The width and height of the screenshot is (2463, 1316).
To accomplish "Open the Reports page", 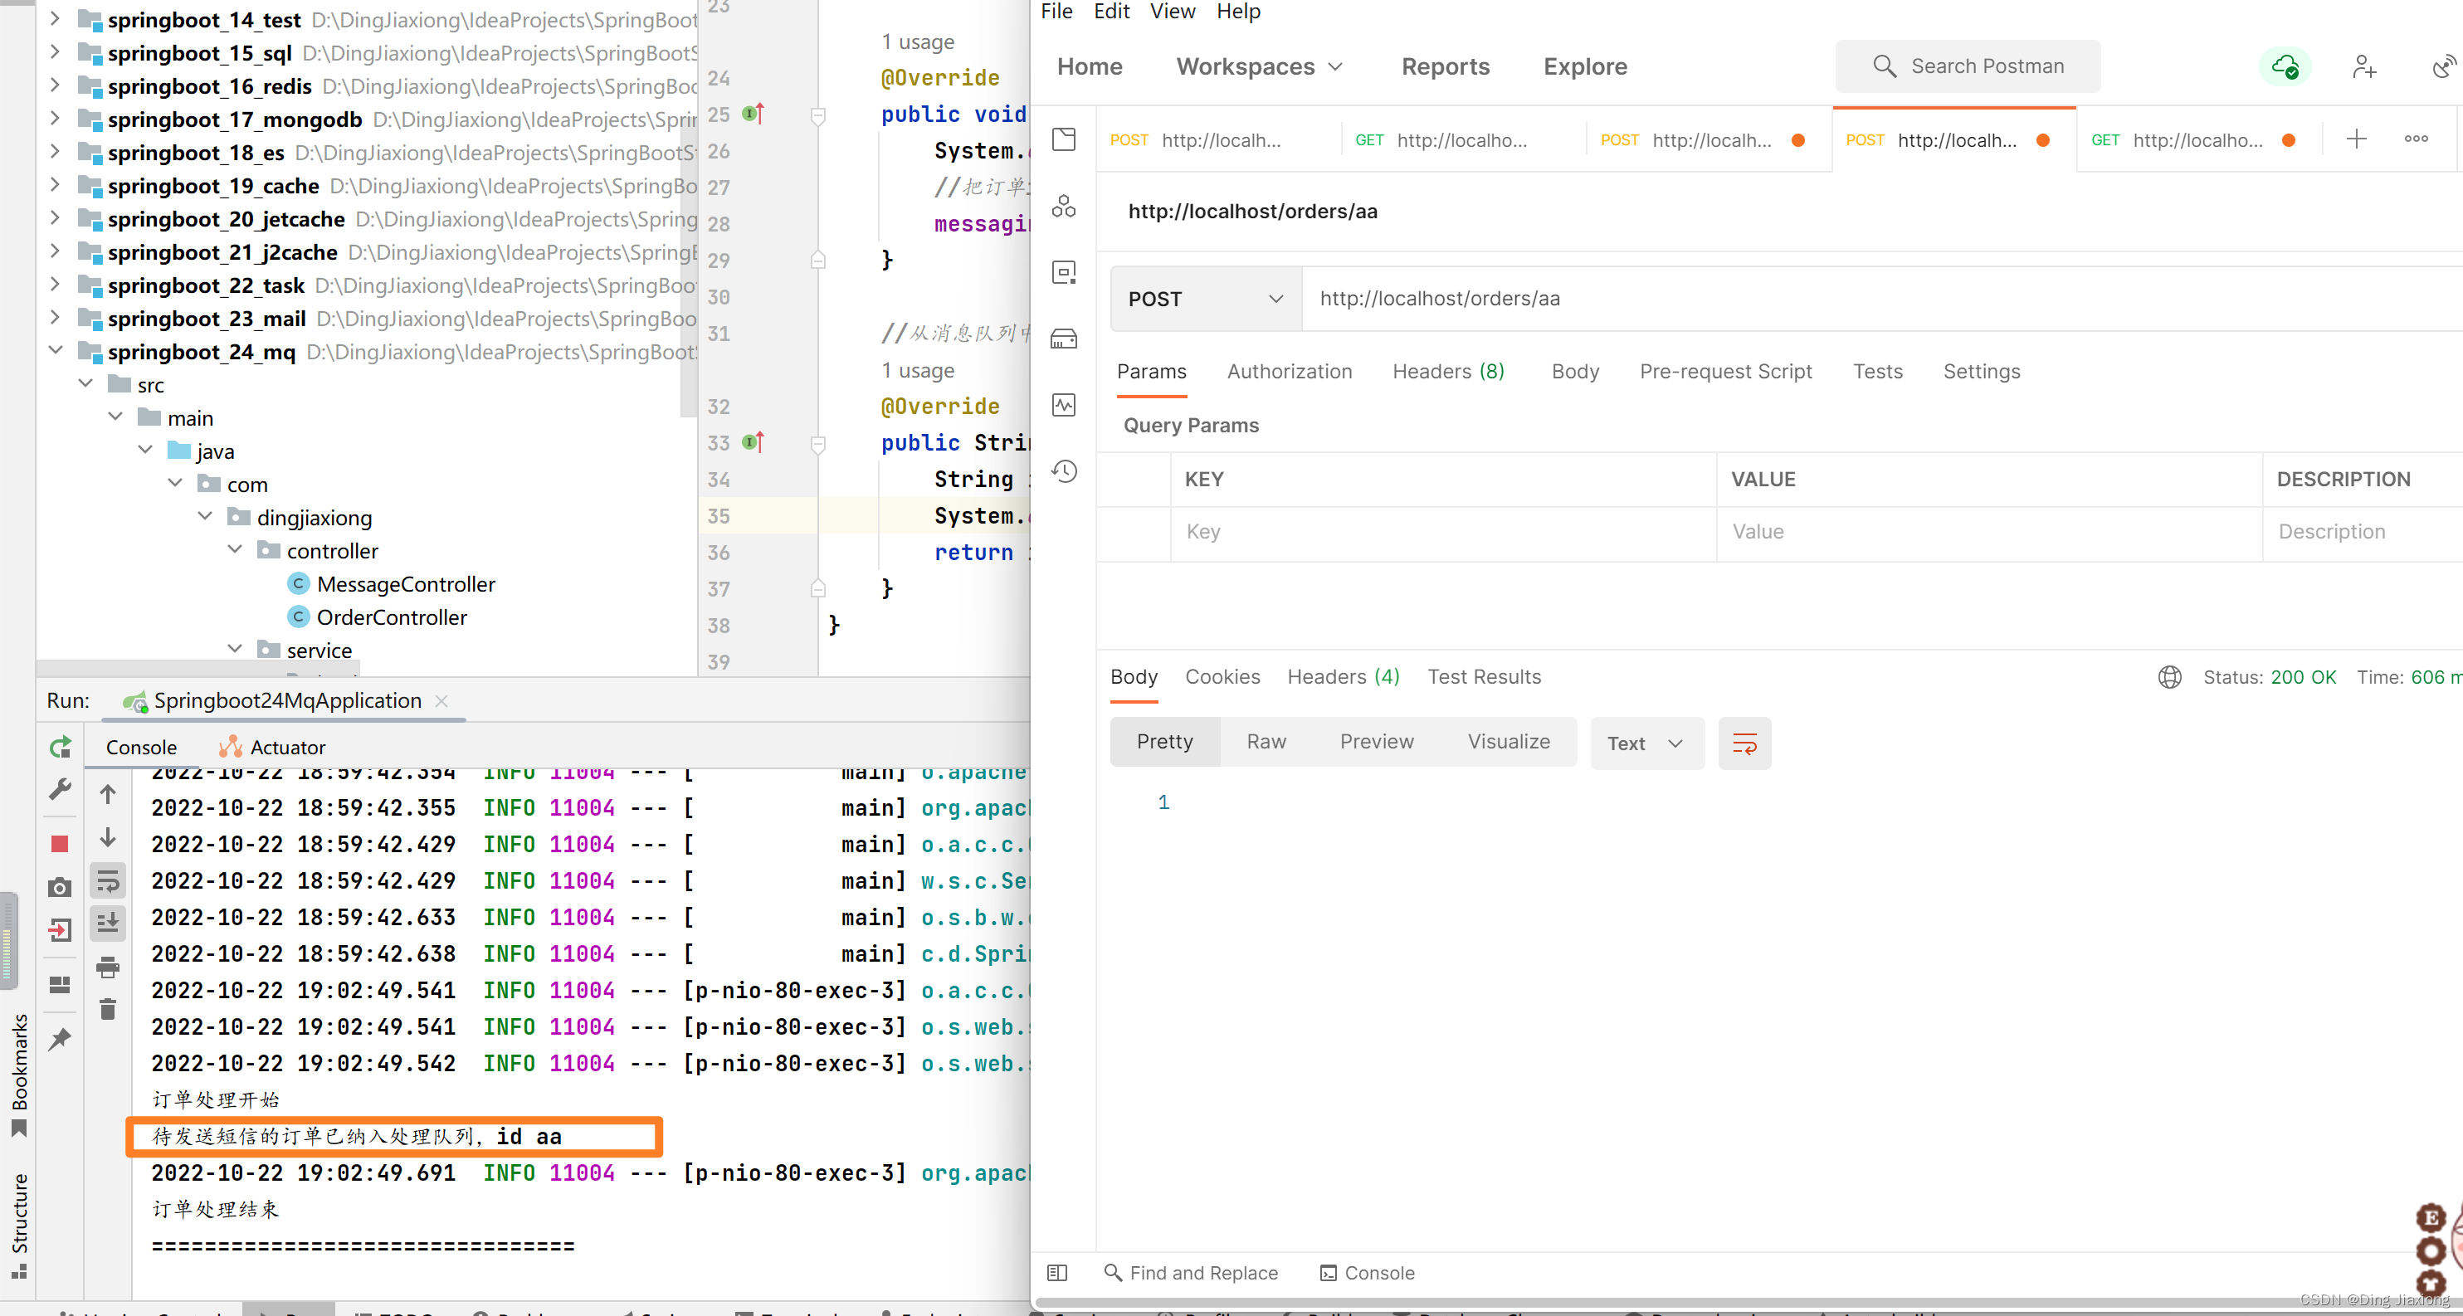I will pyautogui.click(x=1445, y=66).
